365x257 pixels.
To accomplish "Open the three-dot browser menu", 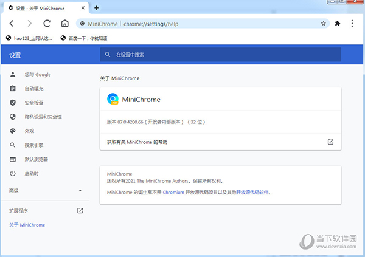I will click(x=352, y=24).
